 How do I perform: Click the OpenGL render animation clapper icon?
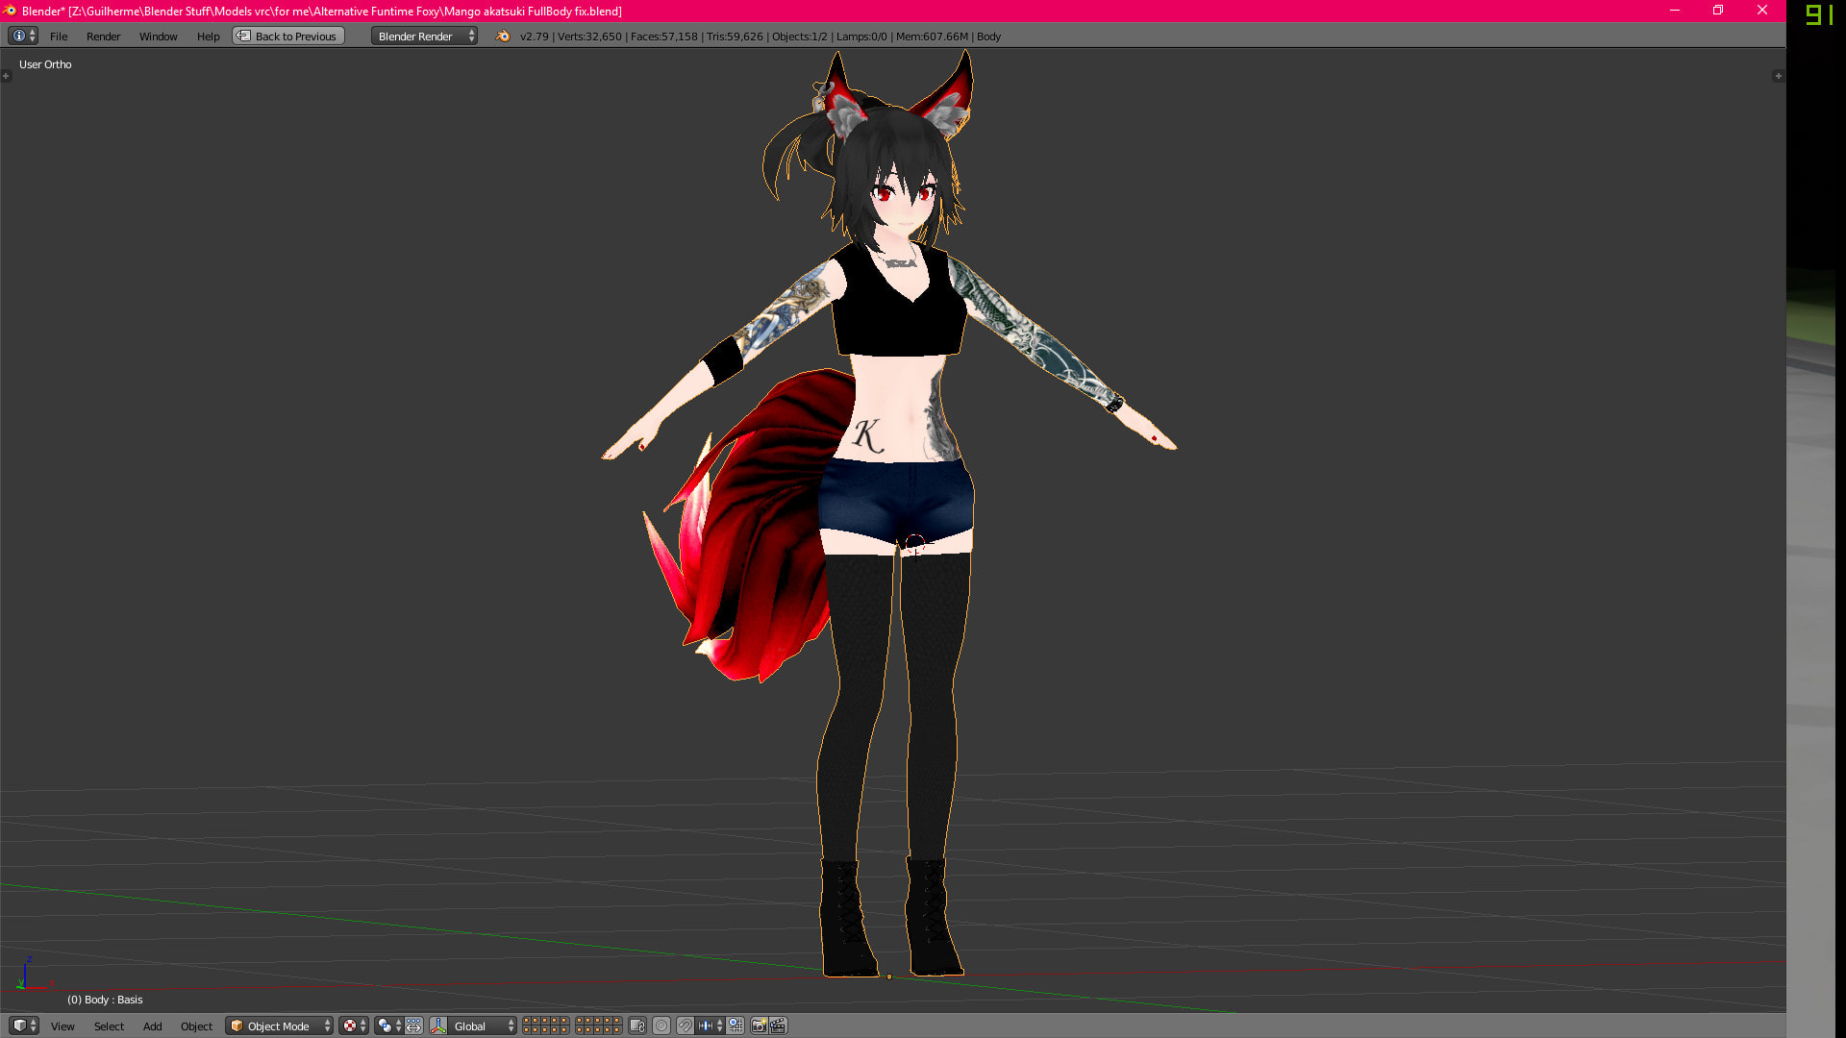point(778,1026)
